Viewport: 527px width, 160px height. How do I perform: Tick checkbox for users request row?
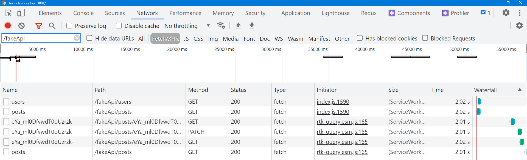pos(6,102)
